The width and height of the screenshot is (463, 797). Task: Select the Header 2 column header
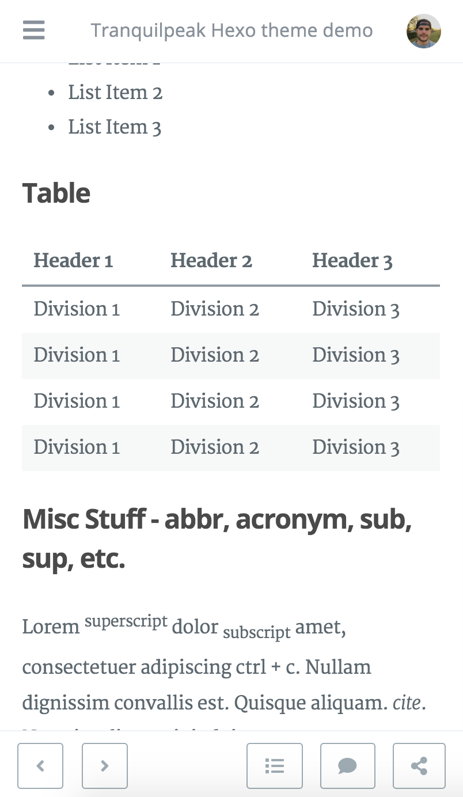pos(211,260)
